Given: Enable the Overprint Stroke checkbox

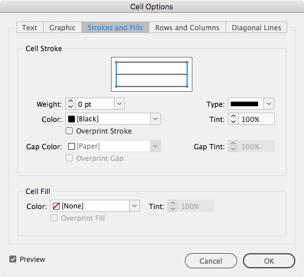Looking at the screenshot, I should (x=69, y=131).
